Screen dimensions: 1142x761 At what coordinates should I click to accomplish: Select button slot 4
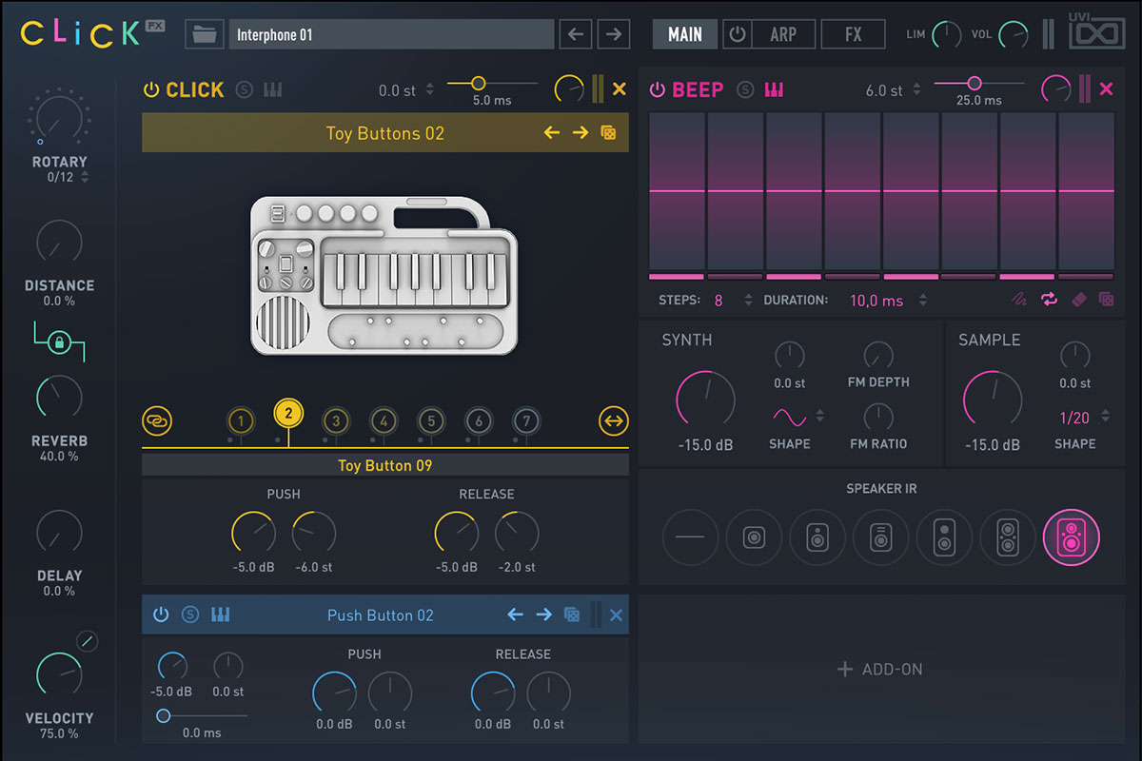click(384, 420)
